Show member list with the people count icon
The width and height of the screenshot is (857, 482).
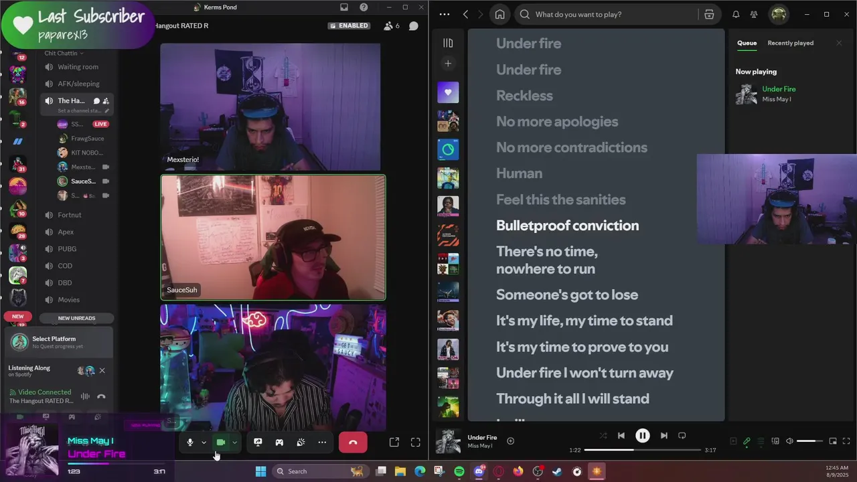392,26
